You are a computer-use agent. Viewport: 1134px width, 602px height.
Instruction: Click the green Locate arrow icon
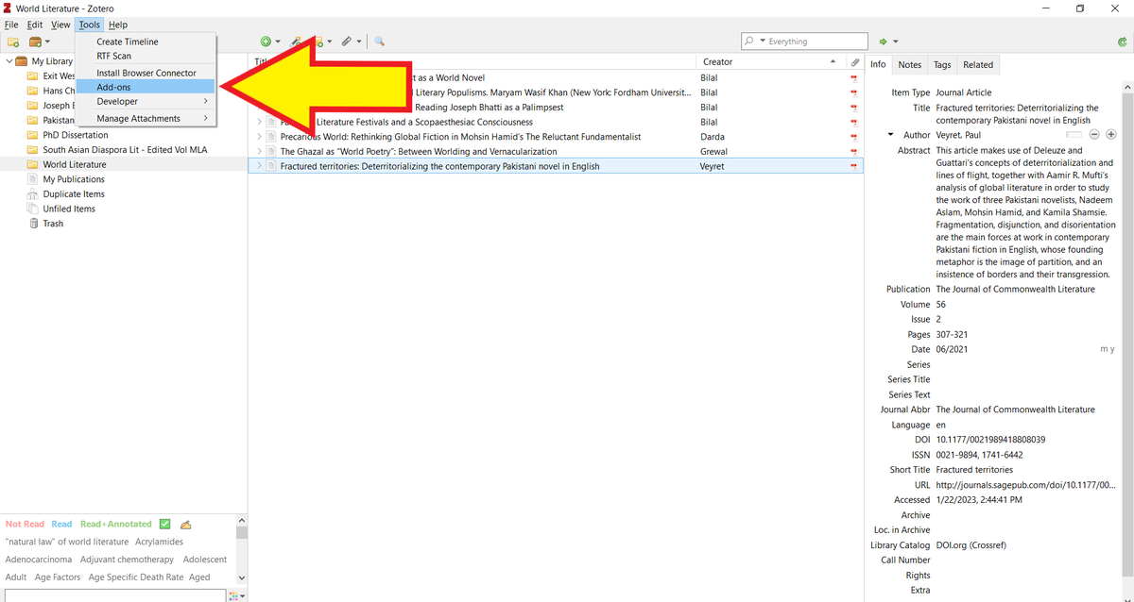pyautogui.click(x=882, y=42)
